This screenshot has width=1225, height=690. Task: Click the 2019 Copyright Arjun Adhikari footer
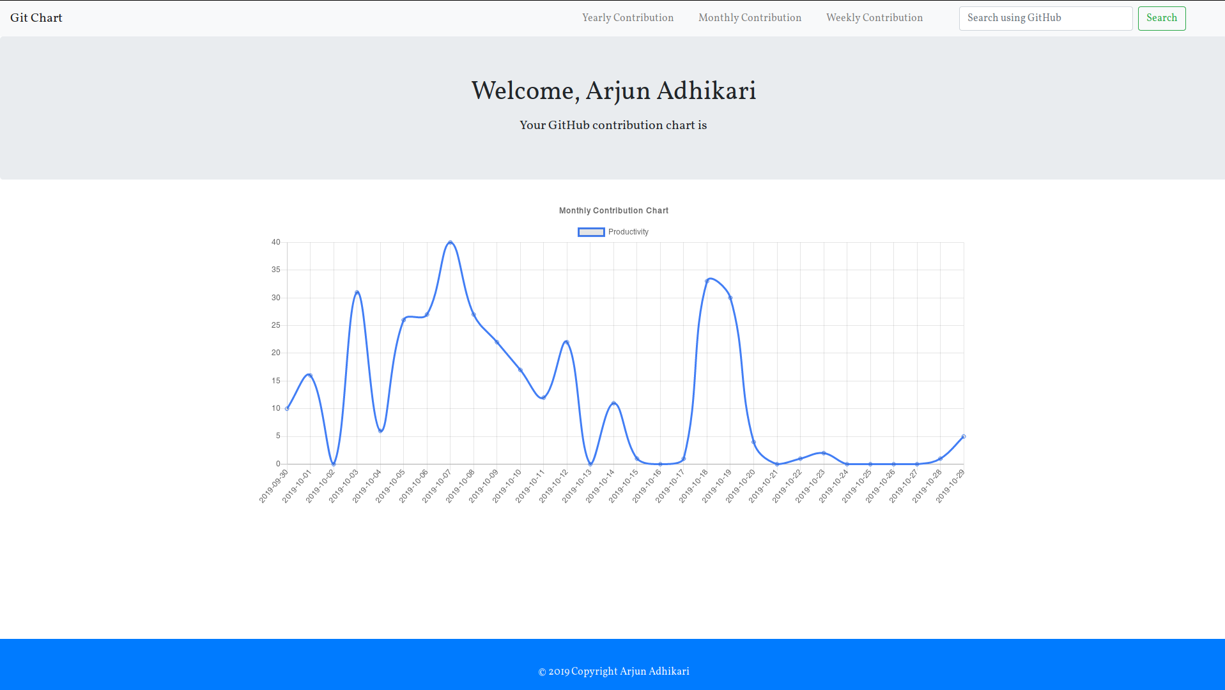coord(613,671)
